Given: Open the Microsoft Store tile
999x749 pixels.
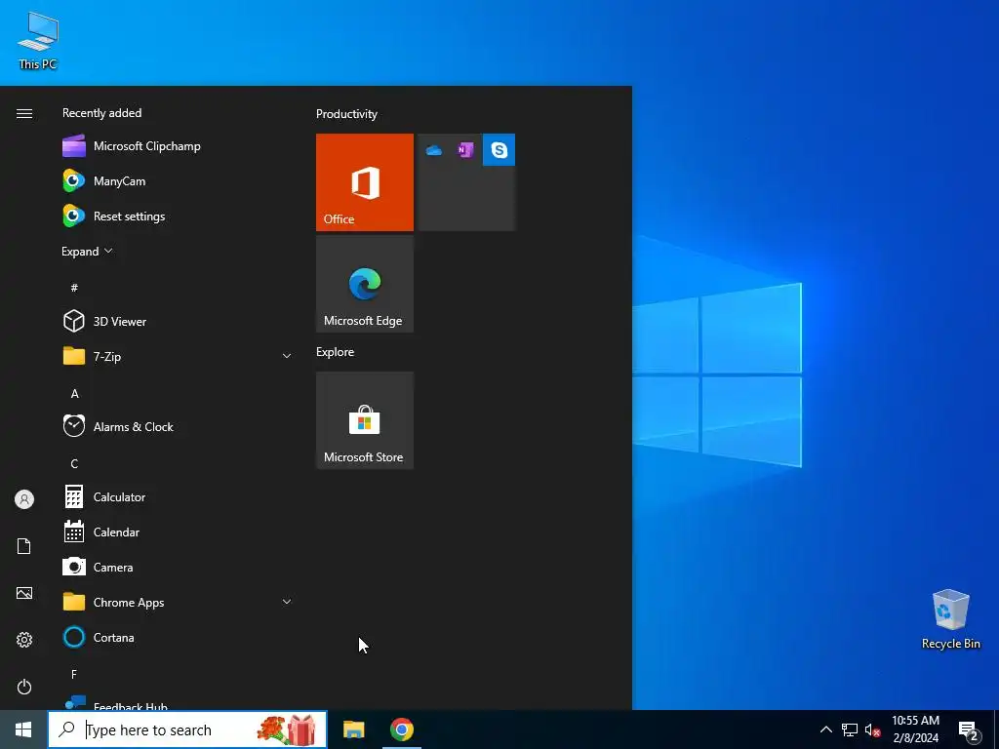Looking at the screenshot, I should tap(365, 420).
